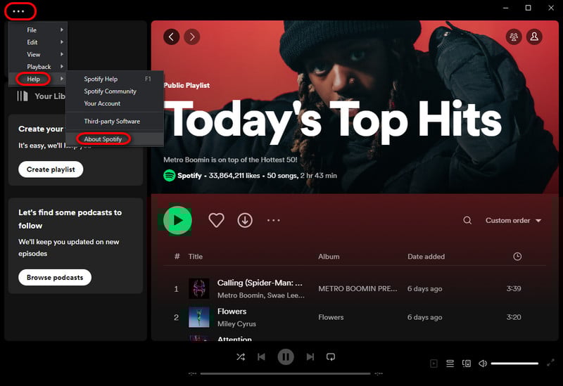Go back with the left arrow button
563x386 pixels.
(171, 37)
